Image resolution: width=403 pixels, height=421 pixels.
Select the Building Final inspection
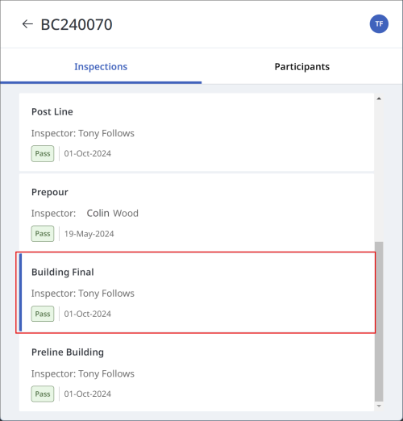pos(197,293)
